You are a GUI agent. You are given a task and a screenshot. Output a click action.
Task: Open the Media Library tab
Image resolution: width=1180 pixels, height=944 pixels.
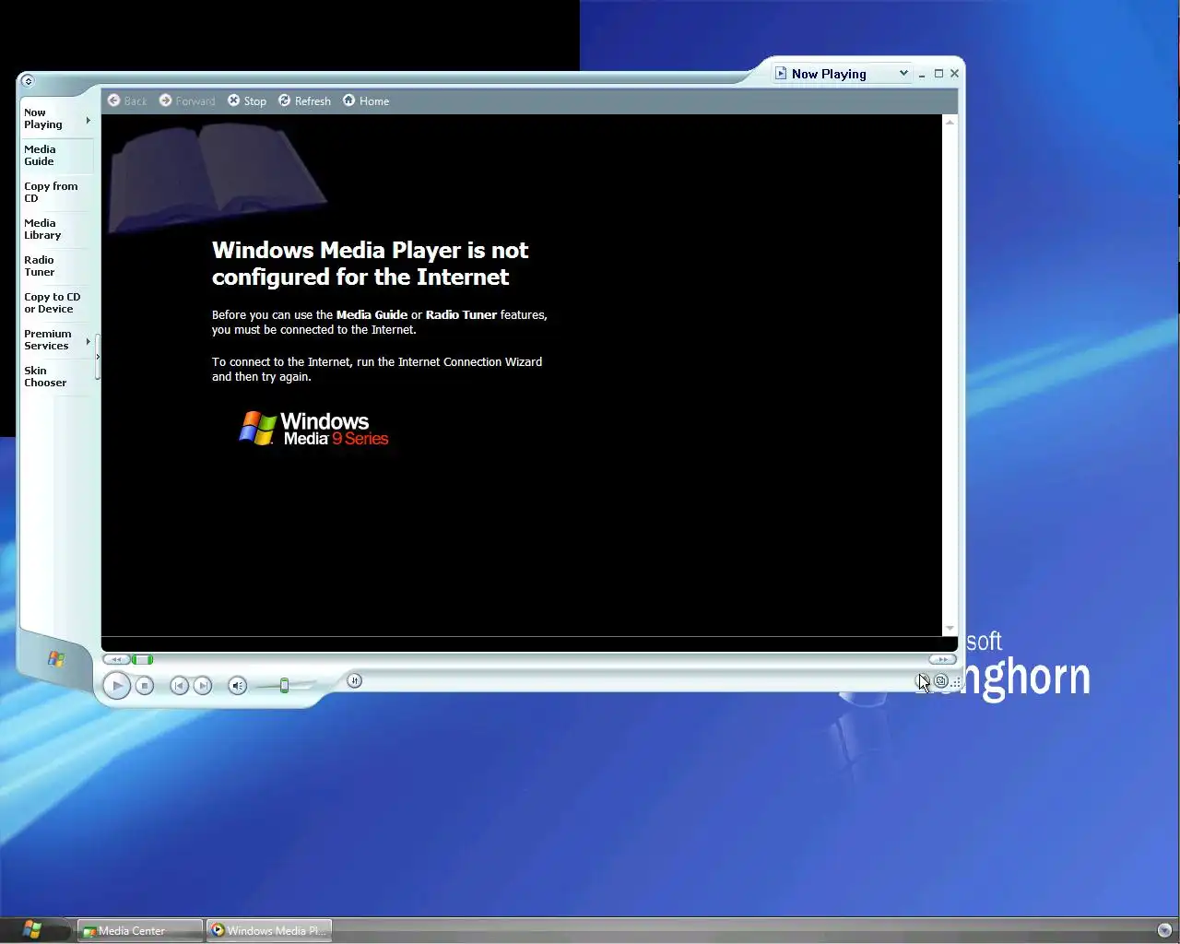point(57,229)
